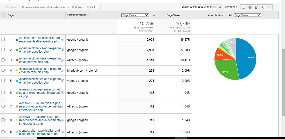Screen dimensions: 285x139
Task: Open row 4 imedpub referral page externally
Action: pyautogui.click(x=63, y=70)
